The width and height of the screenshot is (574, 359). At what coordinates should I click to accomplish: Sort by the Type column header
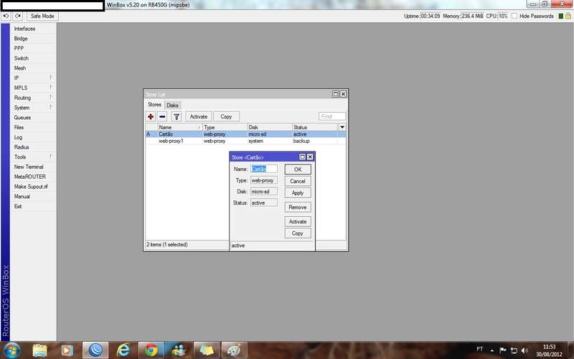coord(225,127)
